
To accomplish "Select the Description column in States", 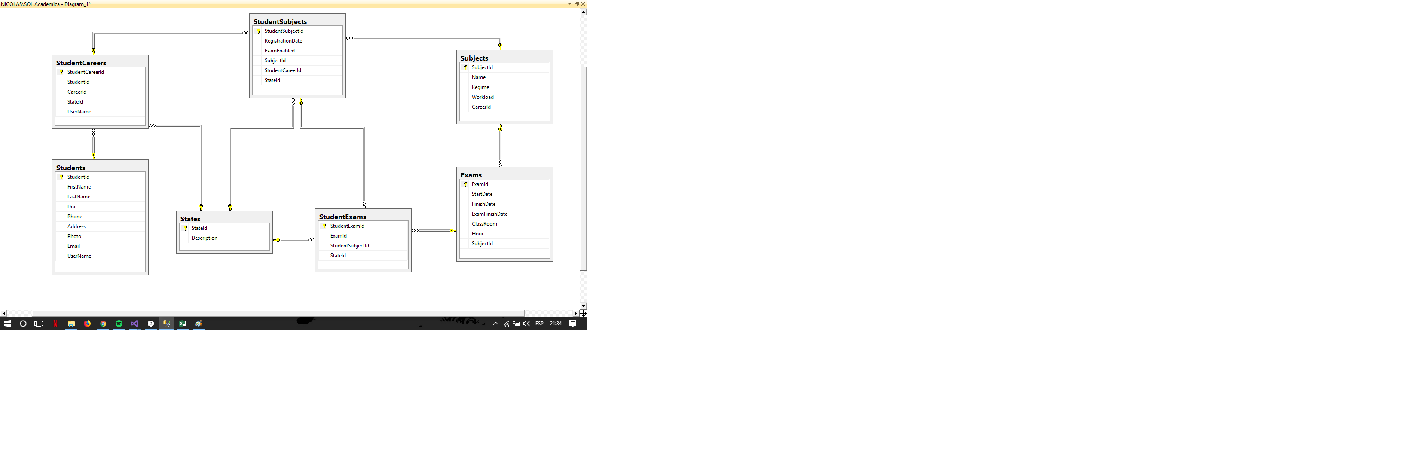I will tap(225, 238).
